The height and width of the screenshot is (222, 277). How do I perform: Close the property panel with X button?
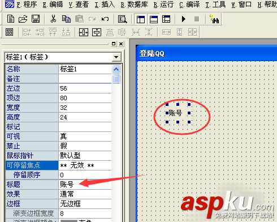pos(121,44)
